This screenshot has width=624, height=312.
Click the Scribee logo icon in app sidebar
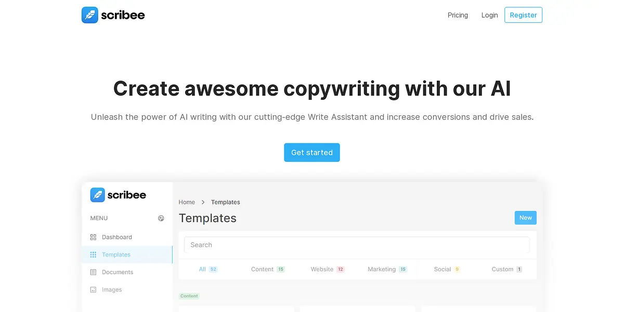click(98, 195)
